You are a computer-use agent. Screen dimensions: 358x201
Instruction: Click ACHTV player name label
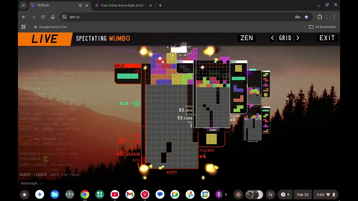[172, 172]
